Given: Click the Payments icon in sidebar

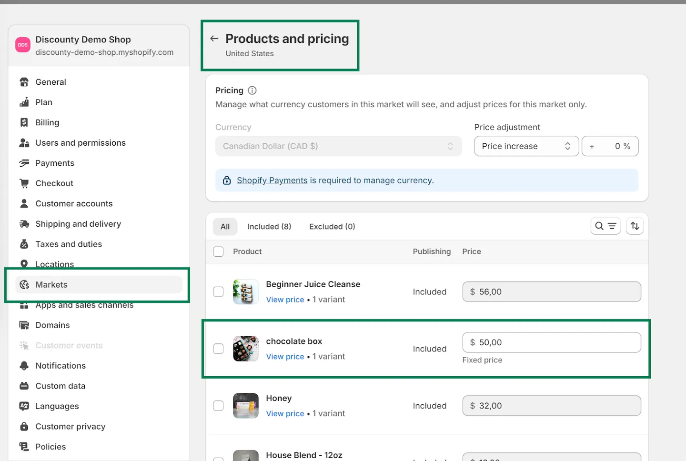Looking at the screenshot, I should pyautogui.click(x=24, y=163).
